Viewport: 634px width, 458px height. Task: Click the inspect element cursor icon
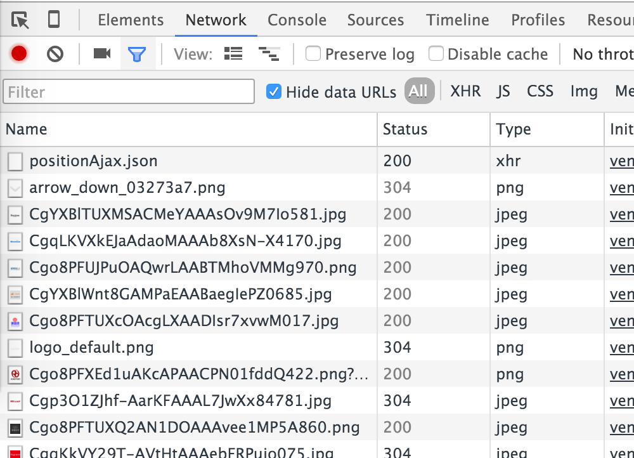[x=20, y=20]
